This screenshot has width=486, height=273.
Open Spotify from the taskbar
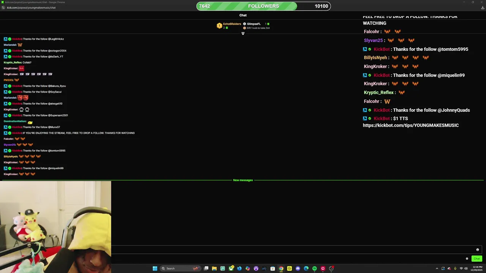coord(314,268)
